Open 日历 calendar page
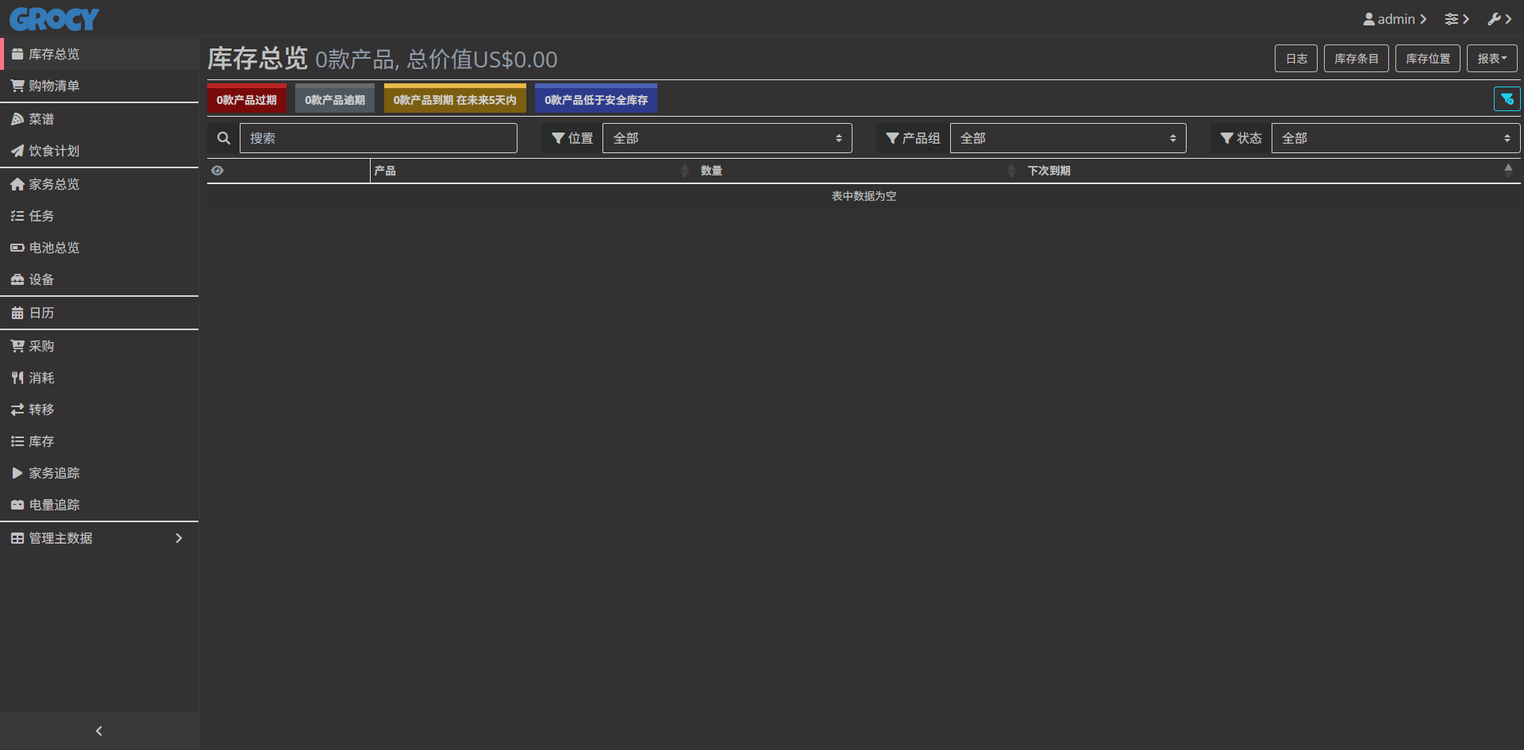 tap(99, 313)
